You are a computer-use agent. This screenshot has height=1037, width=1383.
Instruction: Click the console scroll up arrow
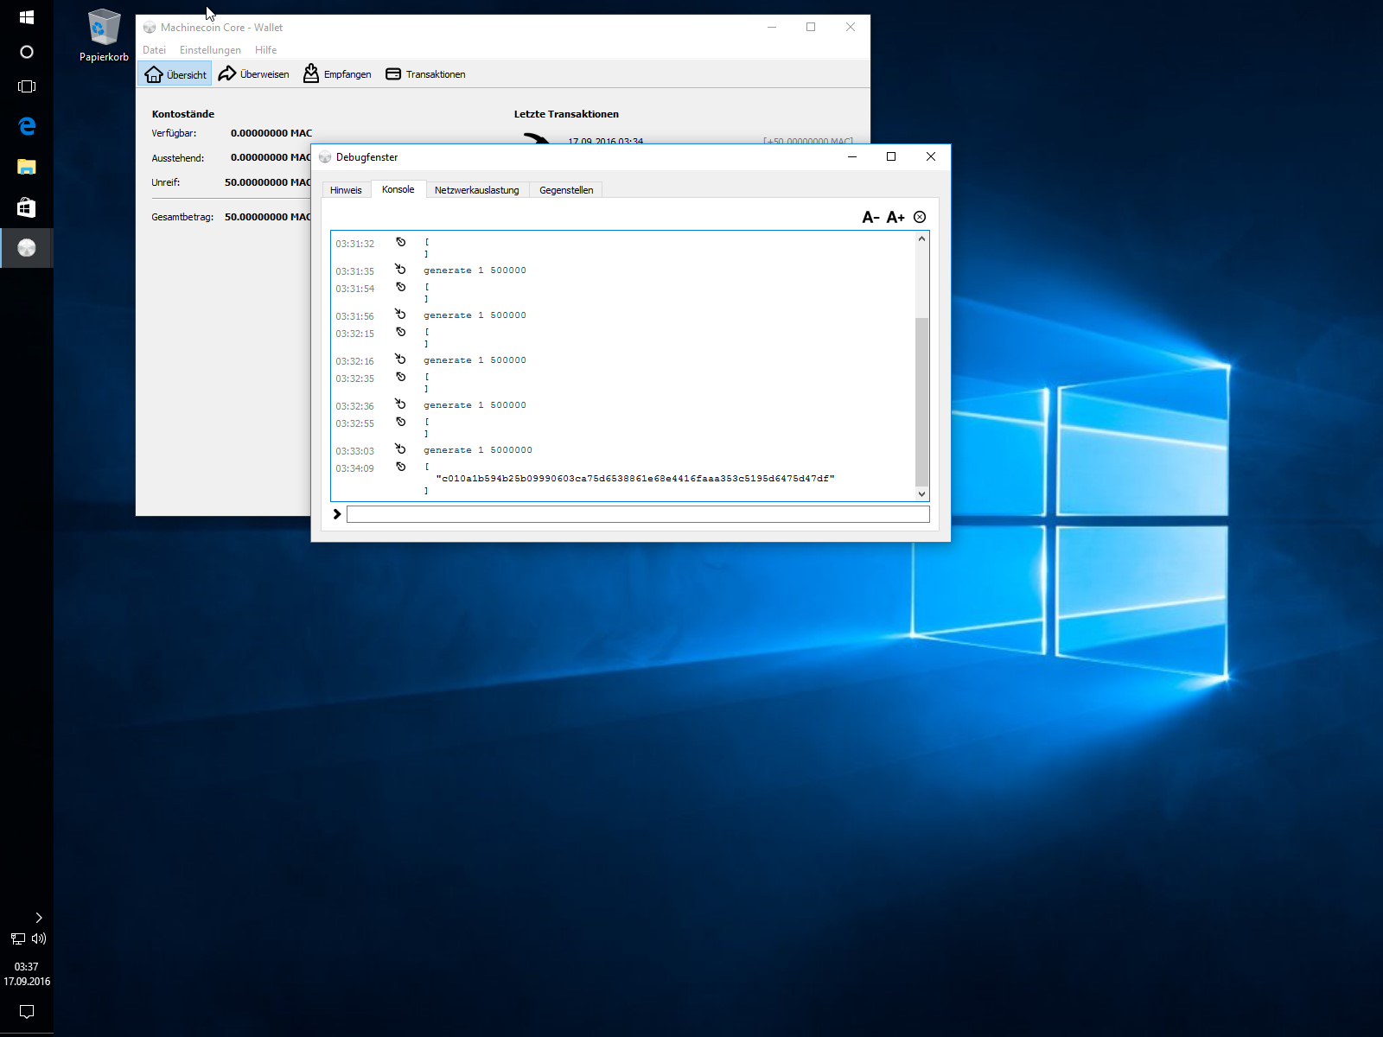coord(921,239)
